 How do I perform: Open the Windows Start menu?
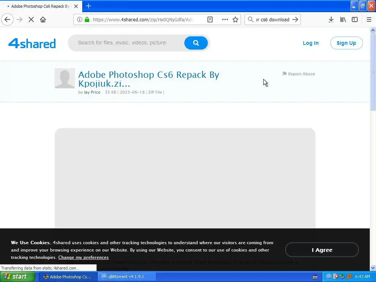(x=18, y=277)
